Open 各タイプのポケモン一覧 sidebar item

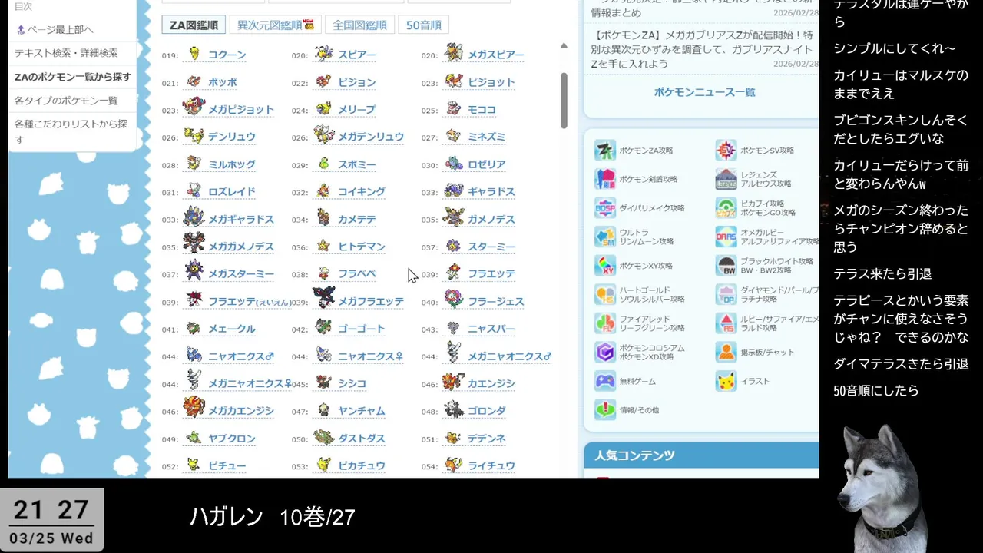[66, 101]
